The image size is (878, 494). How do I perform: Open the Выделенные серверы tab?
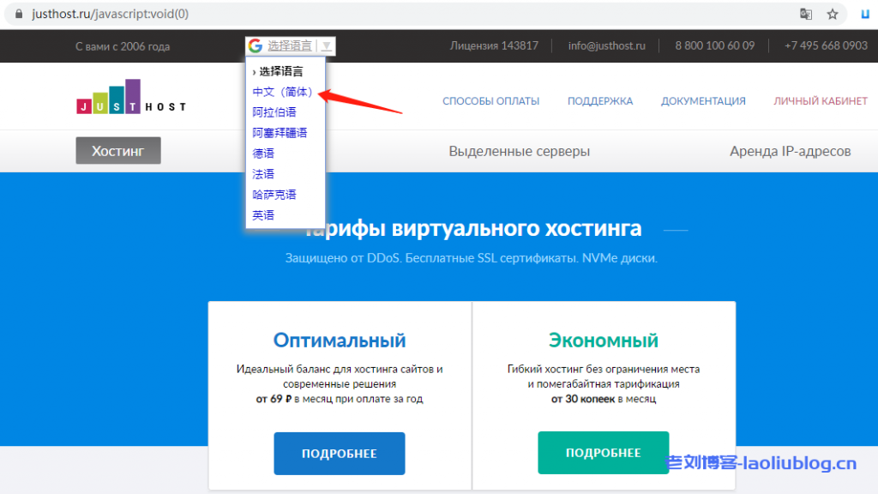pyautogui.click(x=518, y=150)
